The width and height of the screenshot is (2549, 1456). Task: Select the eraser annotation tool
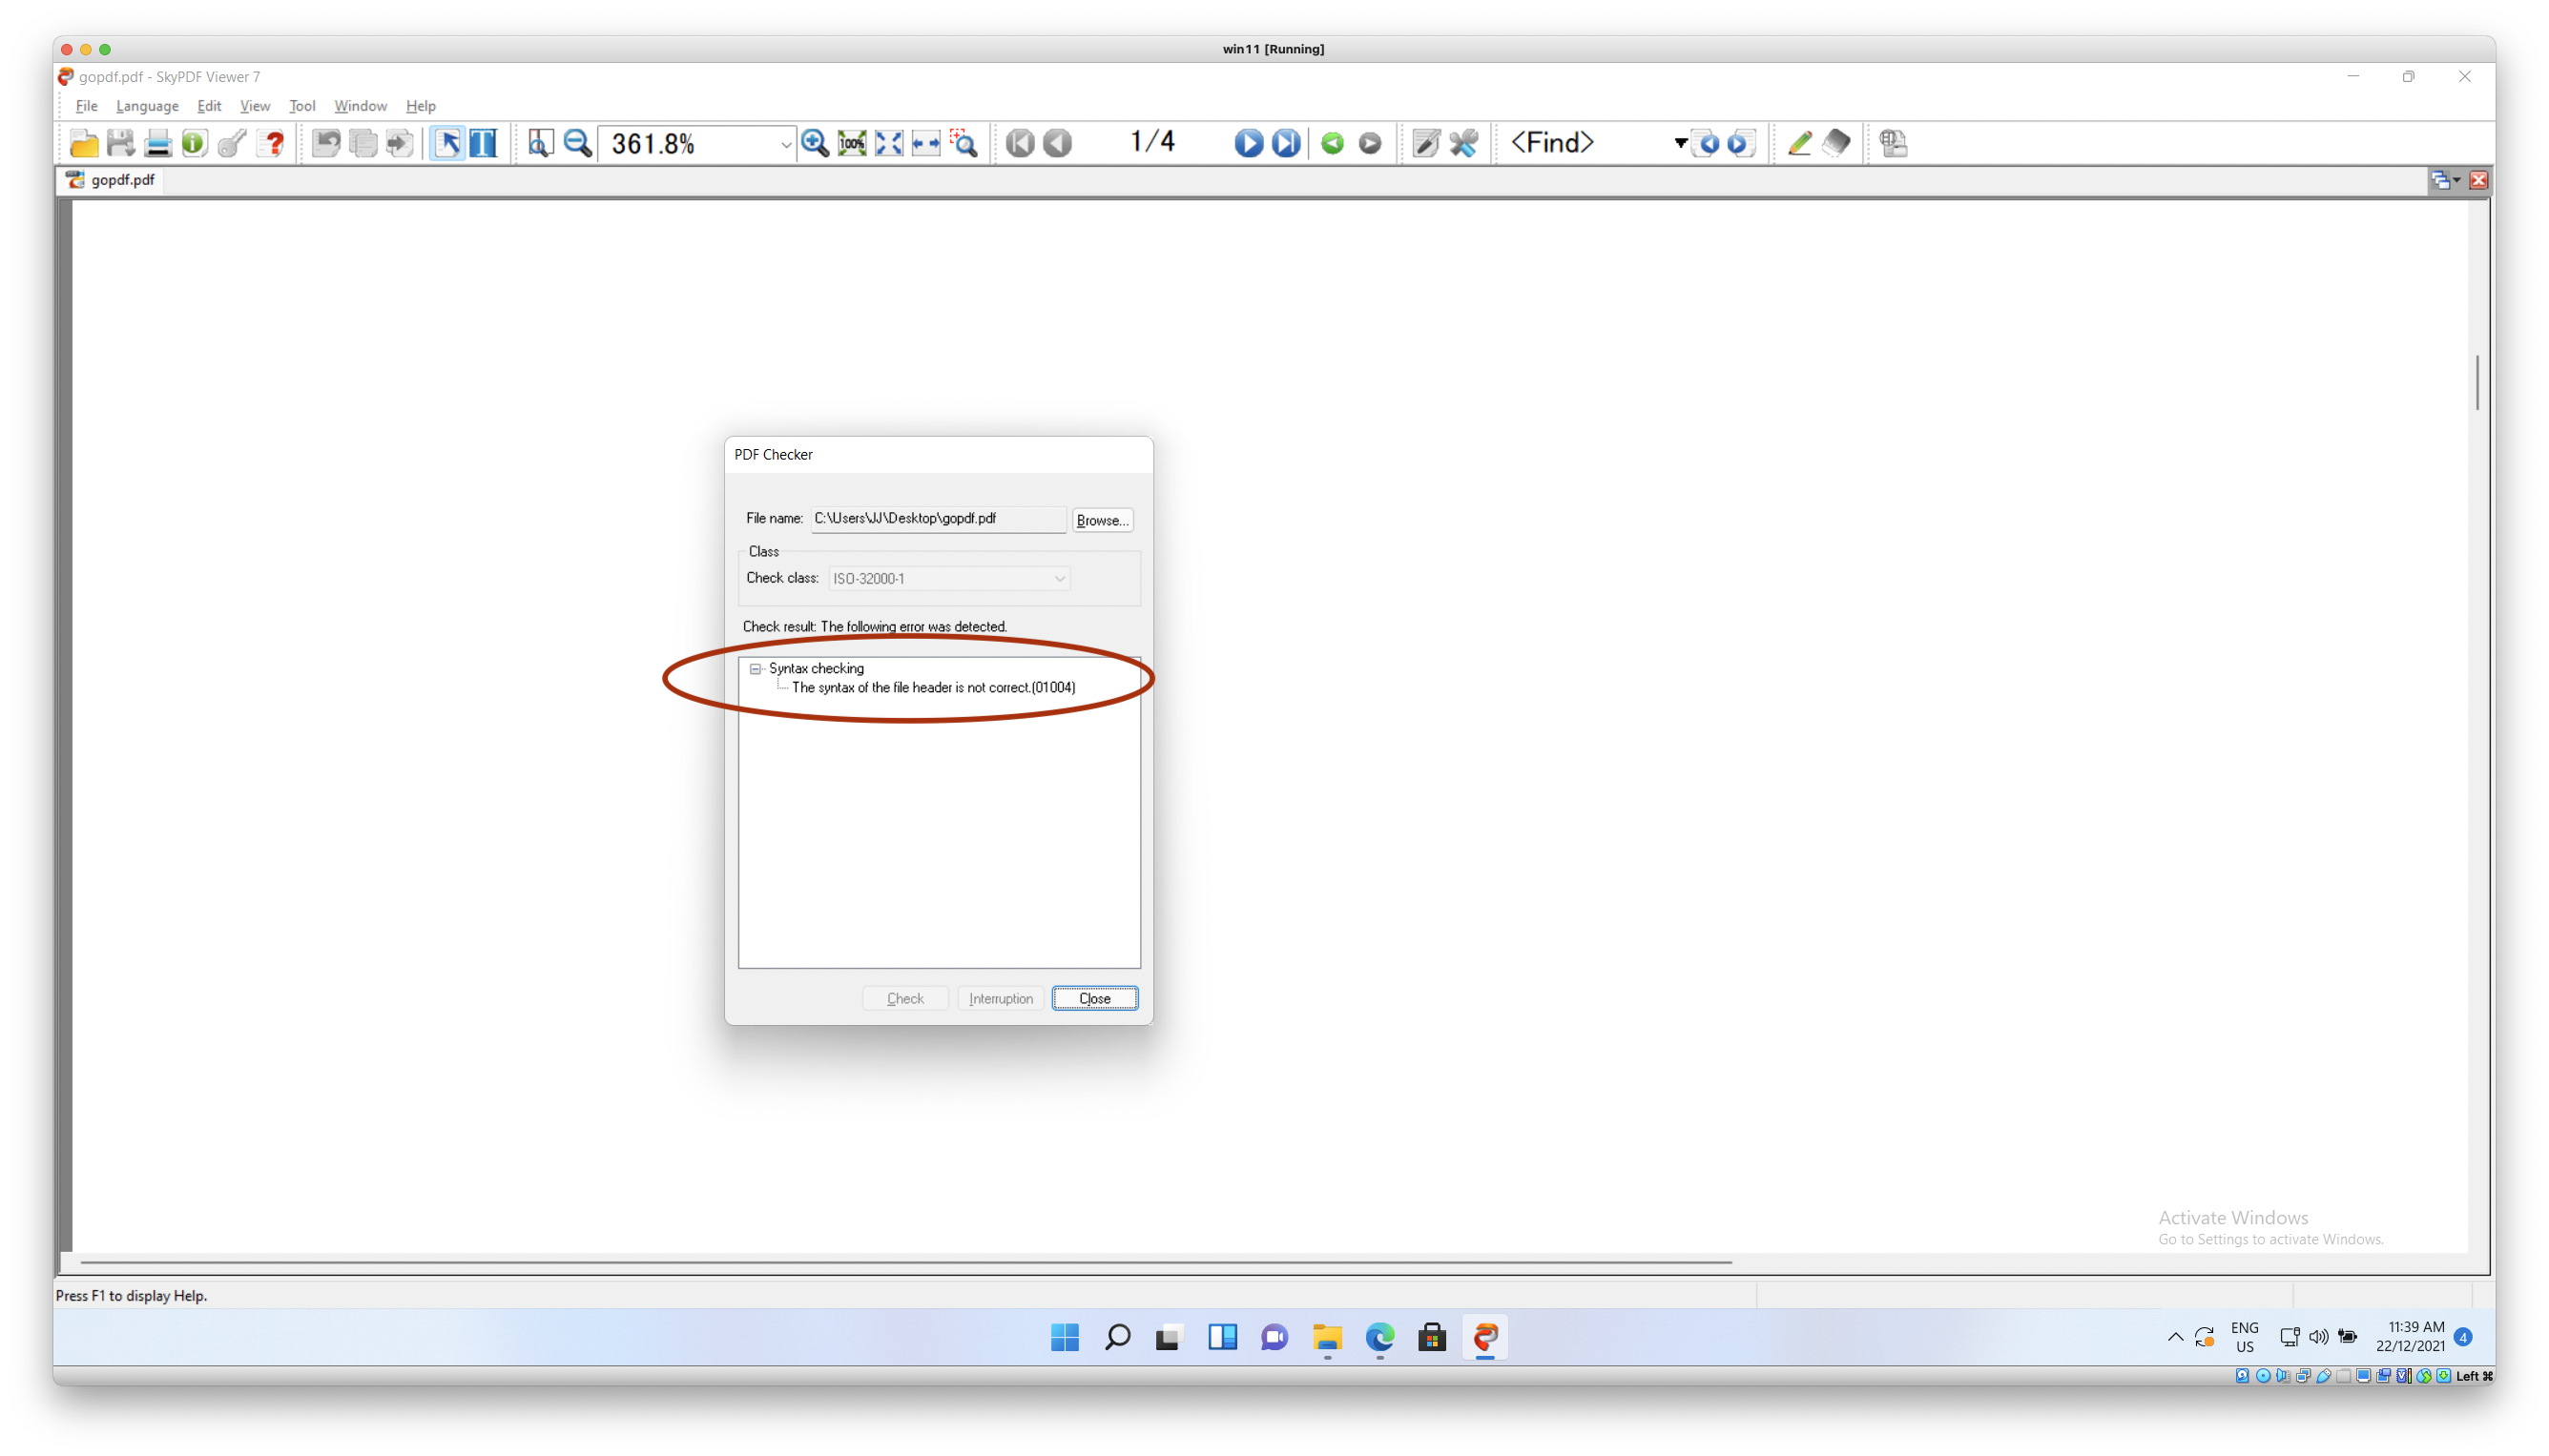(x=1837, y=143)
